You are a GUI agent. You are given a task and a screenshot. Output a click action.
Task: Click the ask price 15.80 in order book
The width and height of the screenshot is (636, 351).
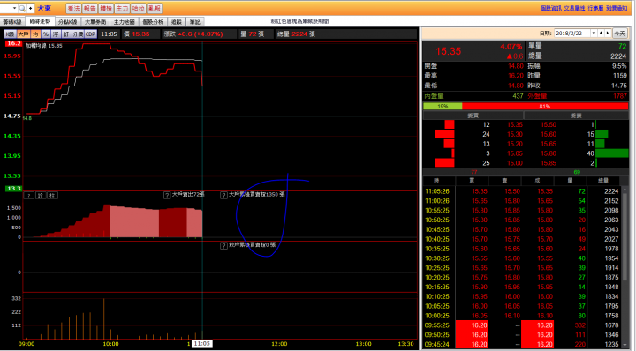pos(549,153)
